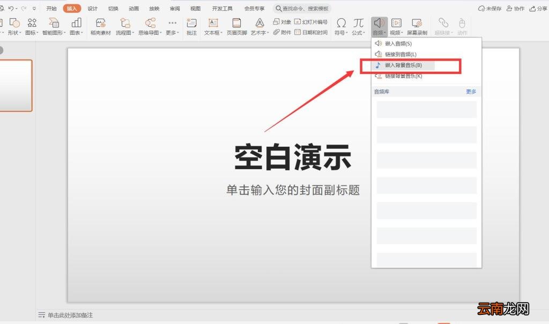This screenshot has height=324, width=549.
Task: Open the 会员专享 tab
Action: (255, 9)
